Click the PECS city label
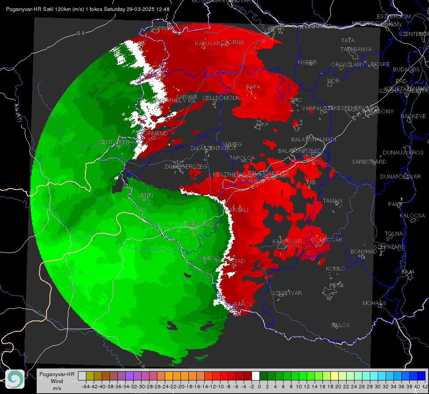This screenshot has height=394, width=429. 337,285
